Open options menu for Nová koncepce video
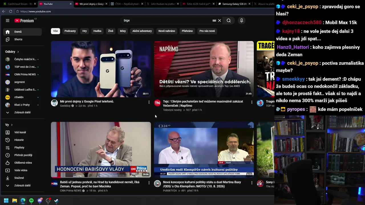The height and width of the screenshot is (205, 365). click(x=252, y=183)
